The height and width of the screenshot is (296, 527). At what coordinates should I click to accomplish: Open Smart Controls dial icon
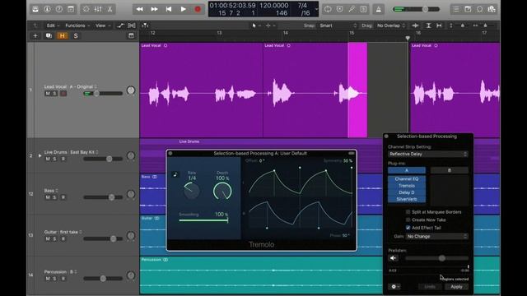(x=86, y=9)
